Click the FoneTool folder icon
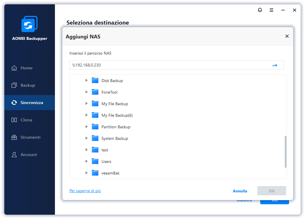Screen dimensions: 305x219 coord(95,92)
